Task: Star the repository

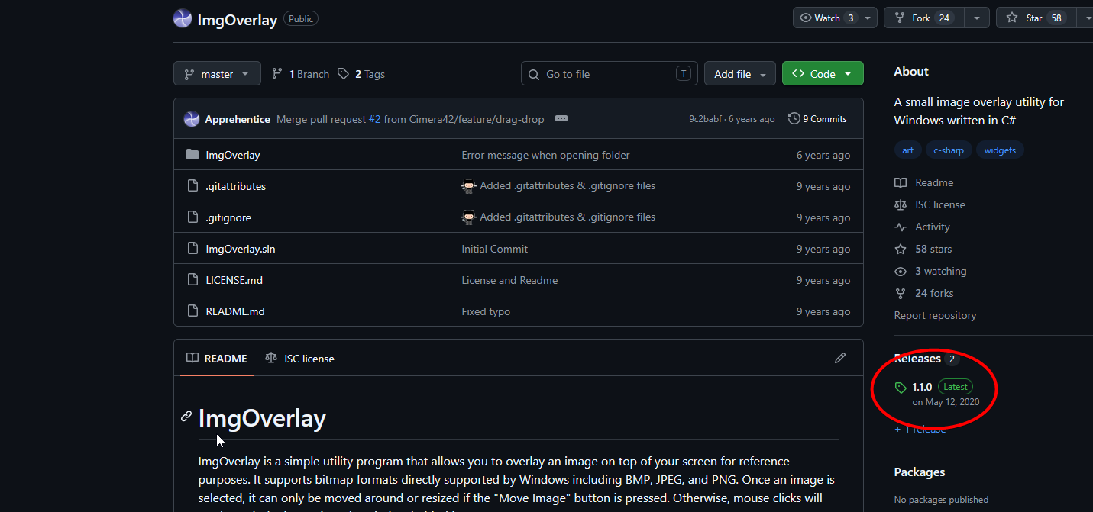Action: pos(1036,18)
